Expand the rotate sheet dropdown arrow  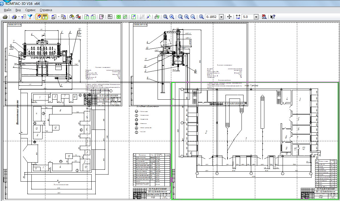coord(59,17)
